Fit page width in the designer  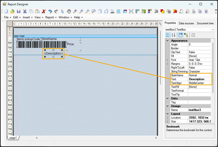[100, 11]
